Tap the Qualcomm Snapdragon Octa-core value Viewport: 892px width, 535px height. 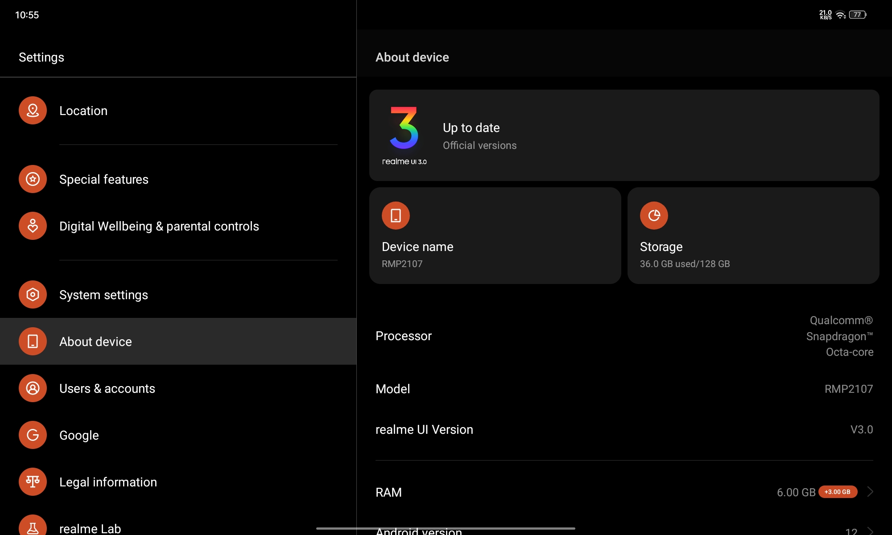[x=839, y=336]
